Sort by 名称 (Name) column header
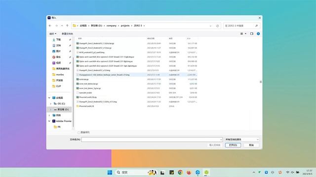This screenshot has height=177, width=316. click(x=80, y=38)
